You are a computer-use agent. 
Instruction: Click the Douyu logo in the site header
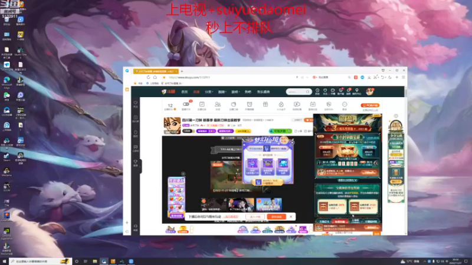click(168, 92)
